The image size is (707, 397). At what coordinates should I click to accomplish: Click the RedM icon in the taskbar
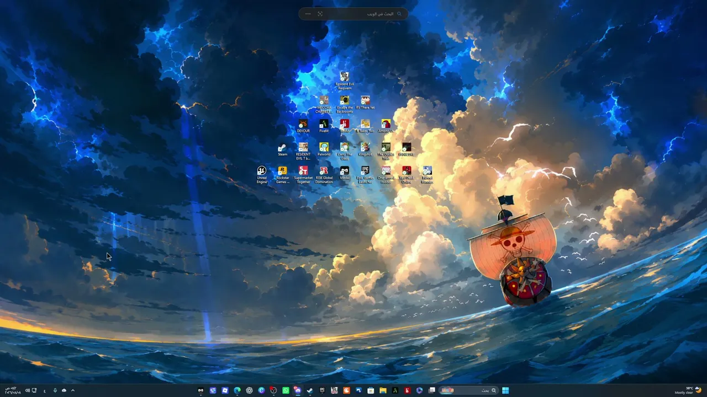(x=407, y=390)
